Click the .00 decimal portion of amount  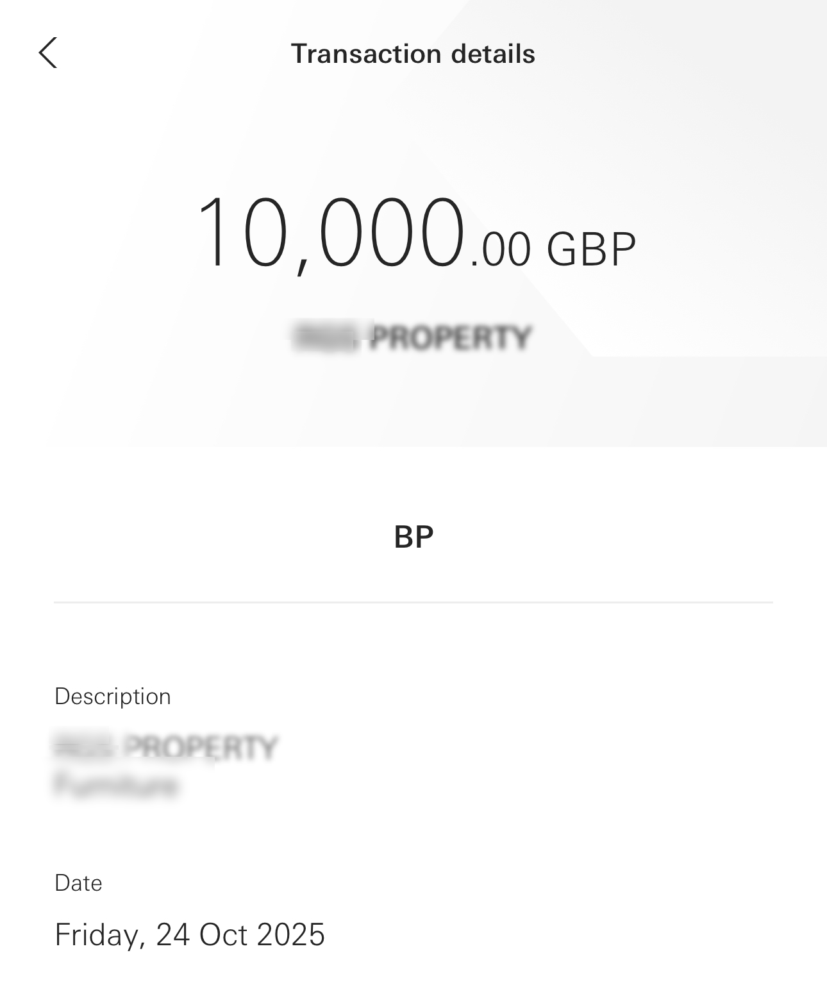(500, 249)
